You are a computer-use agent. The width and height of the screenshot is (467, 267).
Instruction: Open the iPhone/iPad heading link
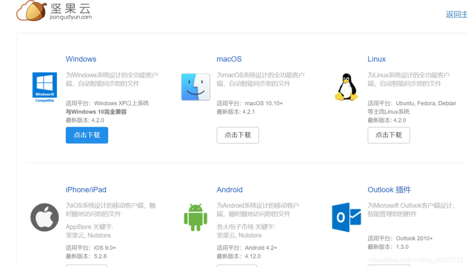coord(86,190)
